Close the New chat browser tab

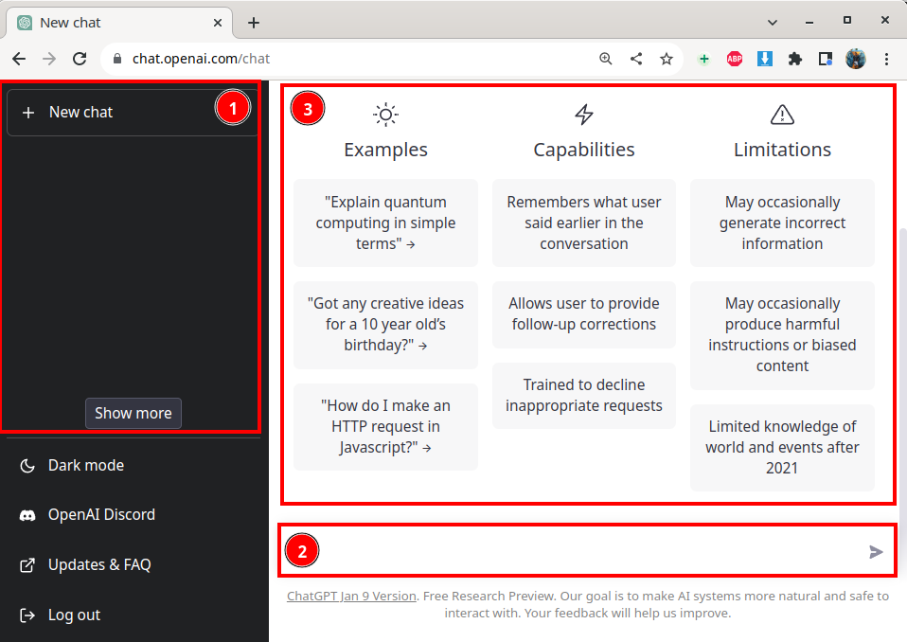[218, 23]
